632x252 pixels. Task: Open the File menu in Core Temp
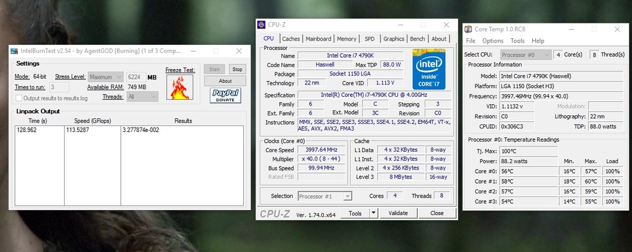pos(471,41)
